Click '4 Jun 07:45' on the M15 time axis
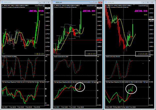Image resolution: width=156 pixels, height=110 pixels. coord(37,107)
